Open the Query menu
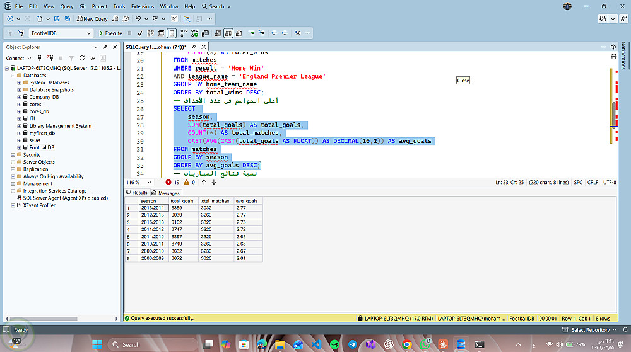The width and height of the screenshot is (631, 352). (67, 6)
